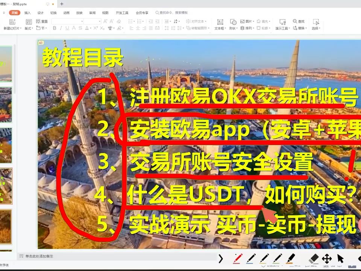Open the 开始 (Home) ribbon tab

(x=15, y=13)
